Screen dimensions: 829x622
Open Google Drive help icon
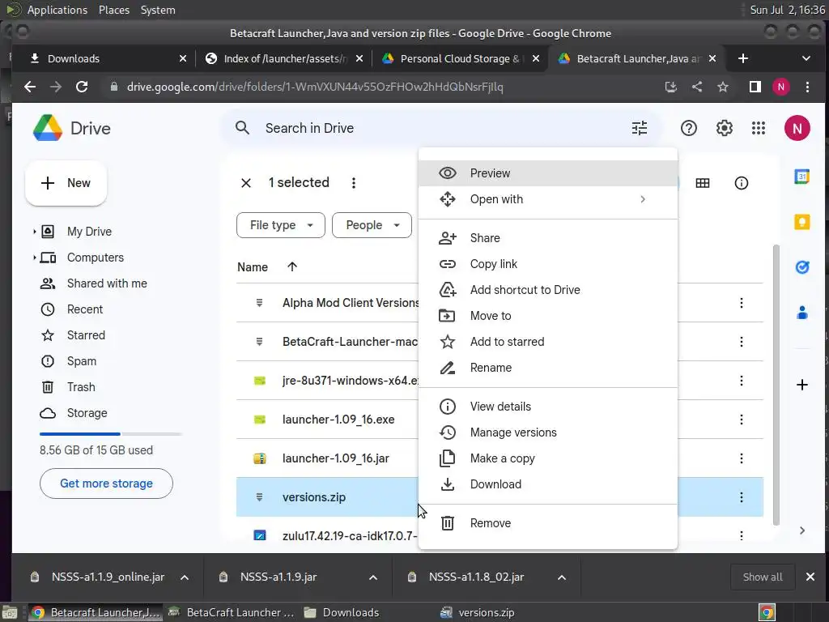click(688, 128)
